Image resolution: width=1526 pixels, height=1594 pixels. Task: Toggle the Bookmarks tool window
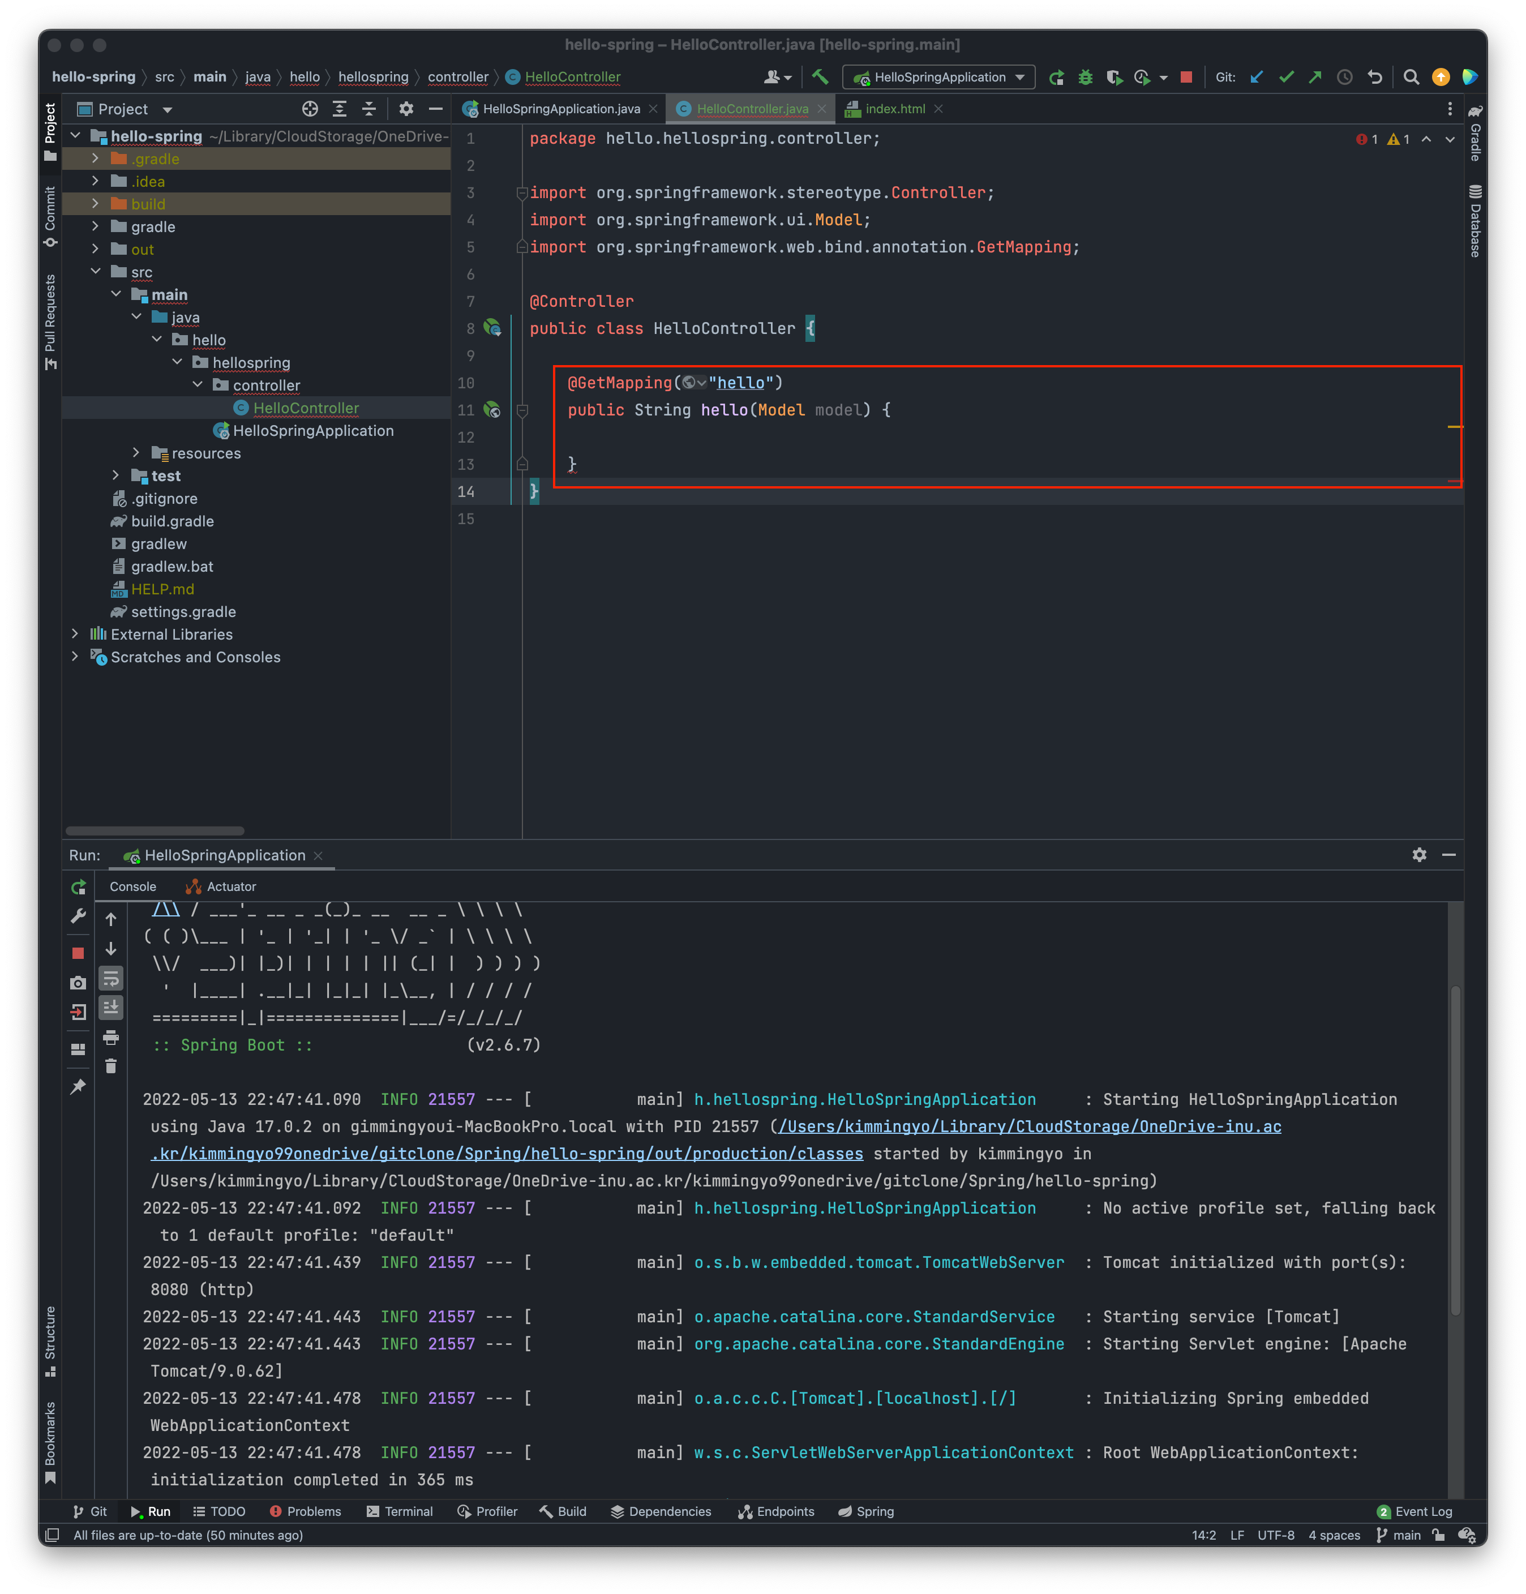click(x=50, y=1442)
